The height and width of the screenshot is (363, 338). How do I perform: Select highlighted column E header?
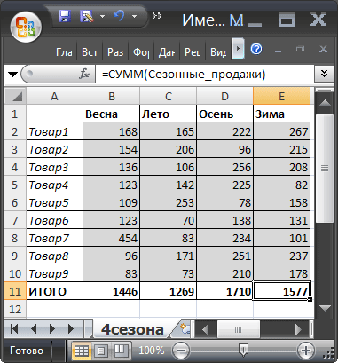282,96
